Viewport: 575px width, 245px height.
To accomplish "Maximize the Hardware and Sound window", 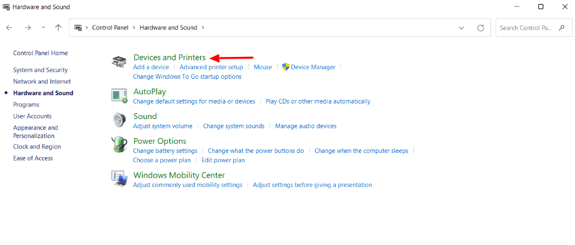I will [540, 6].
